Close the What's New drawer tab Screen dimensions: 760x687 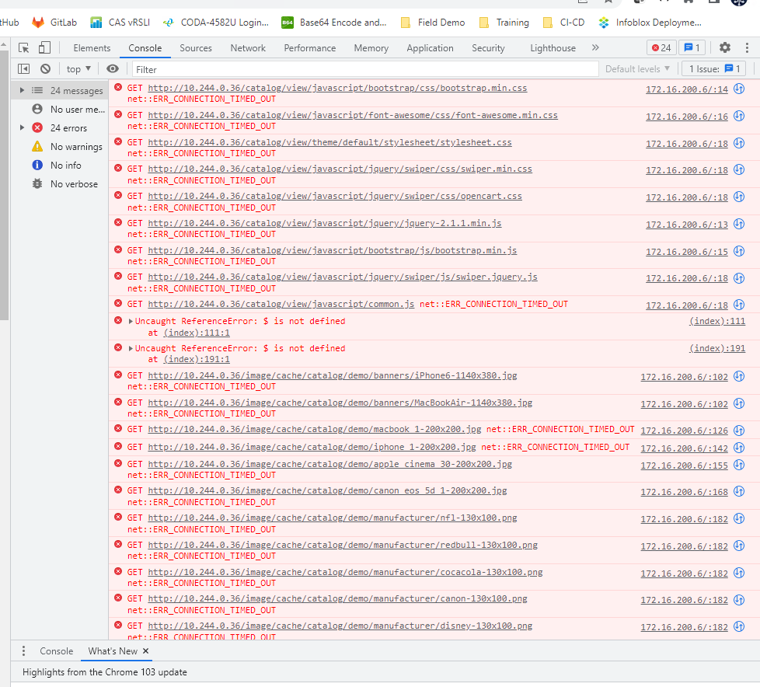(145, 650)
